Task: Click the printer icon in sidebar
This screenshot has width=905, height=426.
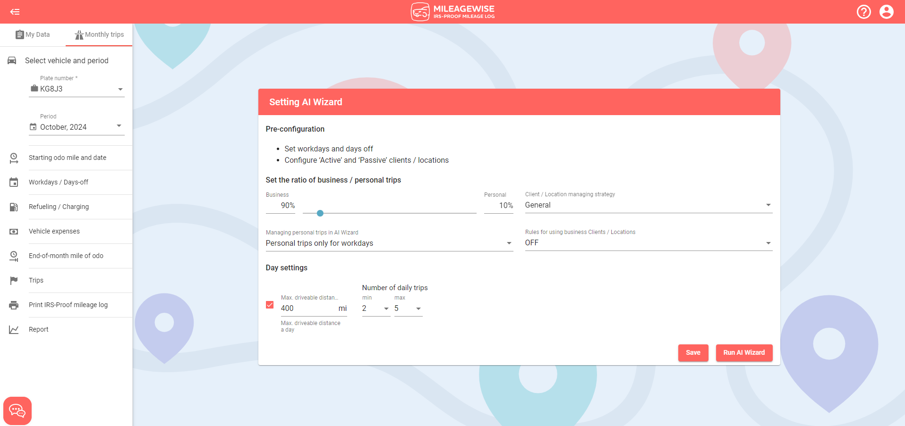Action: [x=14, y=305]
